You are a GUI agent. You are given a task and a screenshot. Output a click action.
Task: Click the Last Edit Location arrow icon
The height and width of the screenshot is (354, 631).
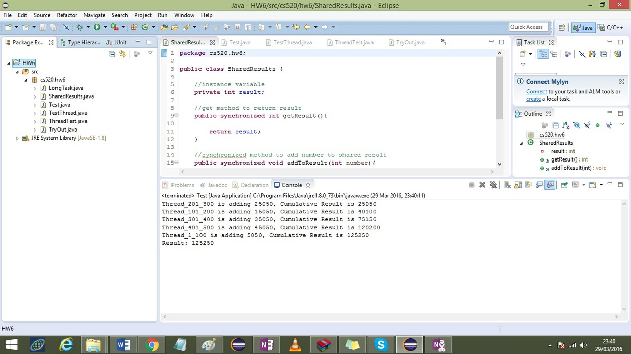click(296, 27)
